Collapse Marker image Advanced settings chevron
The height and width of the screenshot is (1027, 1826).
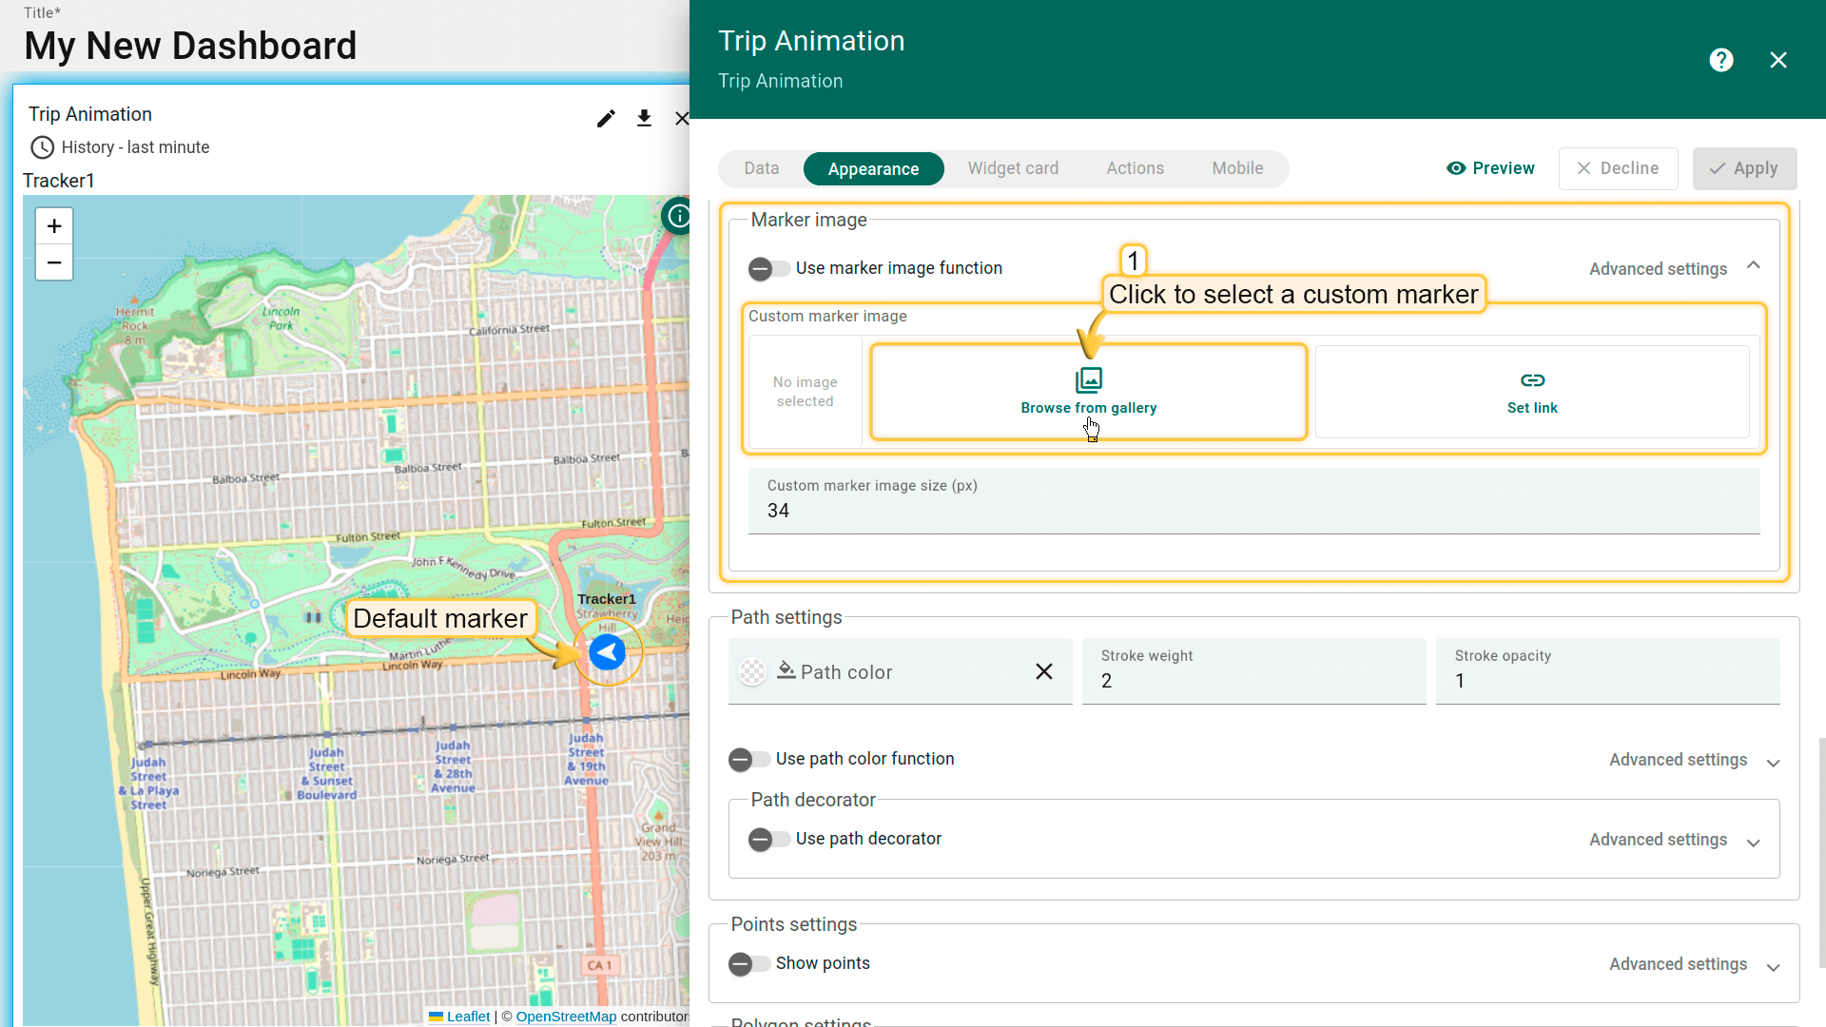[1754, 266]
